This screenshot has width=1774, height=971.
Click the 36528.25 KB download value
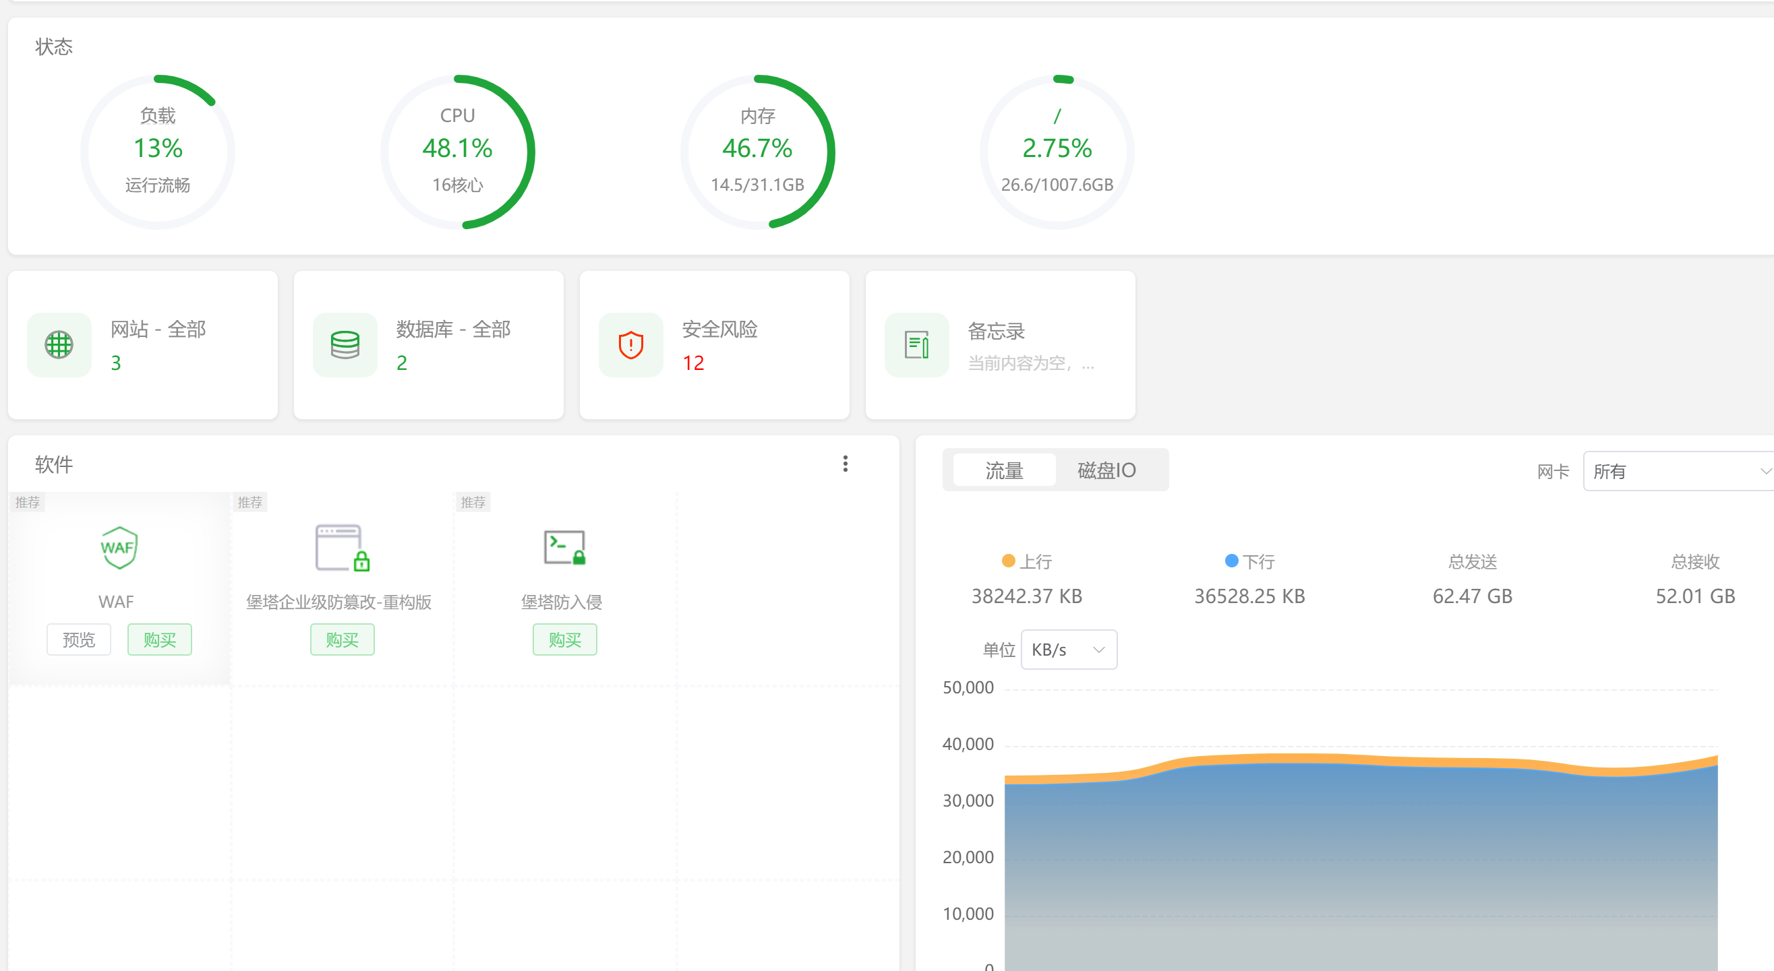1249,596
